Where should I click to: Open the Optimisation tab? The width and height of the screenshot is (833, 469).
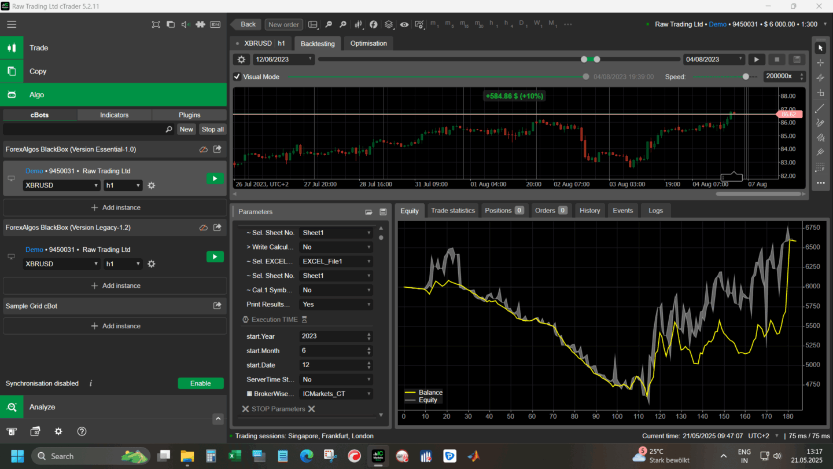368,43
